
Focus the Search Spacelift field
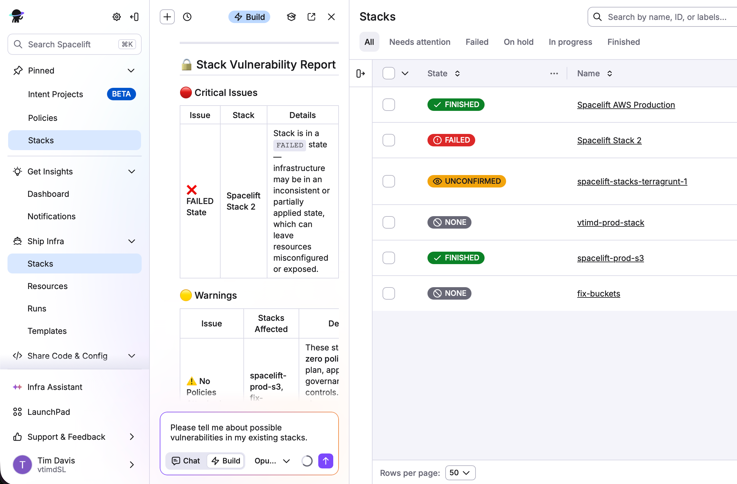point(75,44)
